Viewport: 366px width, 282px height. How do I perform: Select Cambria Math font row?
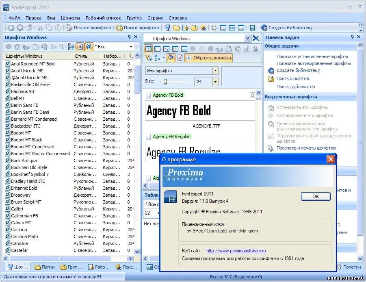coord(24,236)
